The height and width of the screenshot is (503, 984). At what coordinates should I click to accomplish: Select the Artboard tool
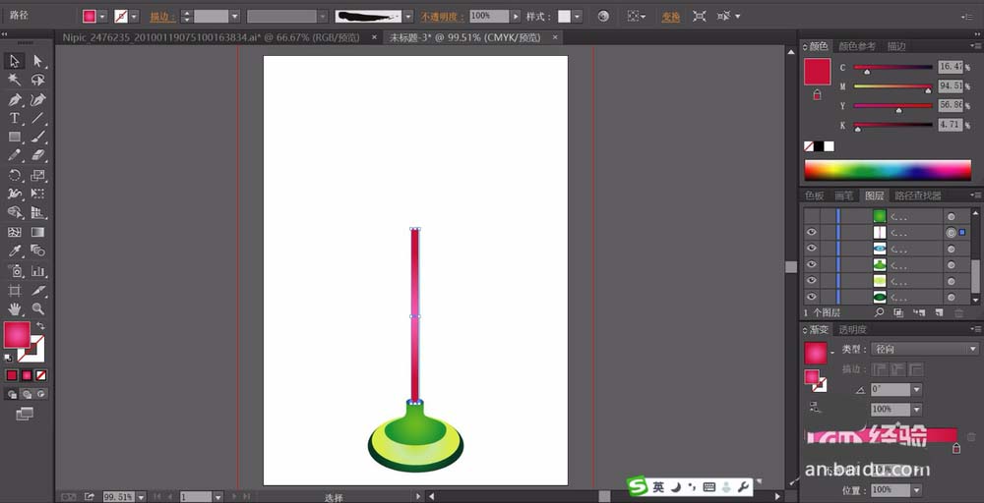point(14,291)
